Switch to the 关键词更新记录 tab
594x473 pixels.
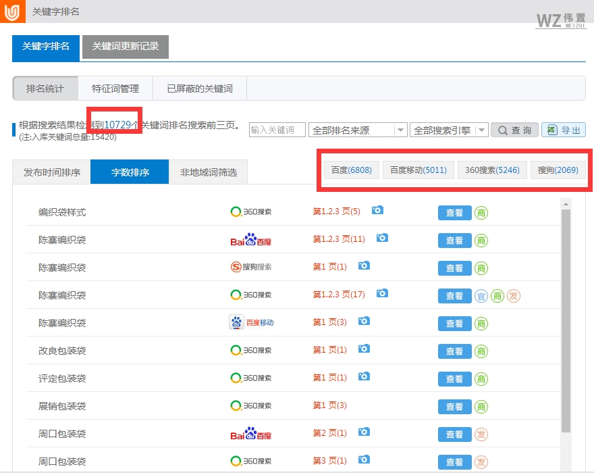pyautogui.click(x=126, y=47)
